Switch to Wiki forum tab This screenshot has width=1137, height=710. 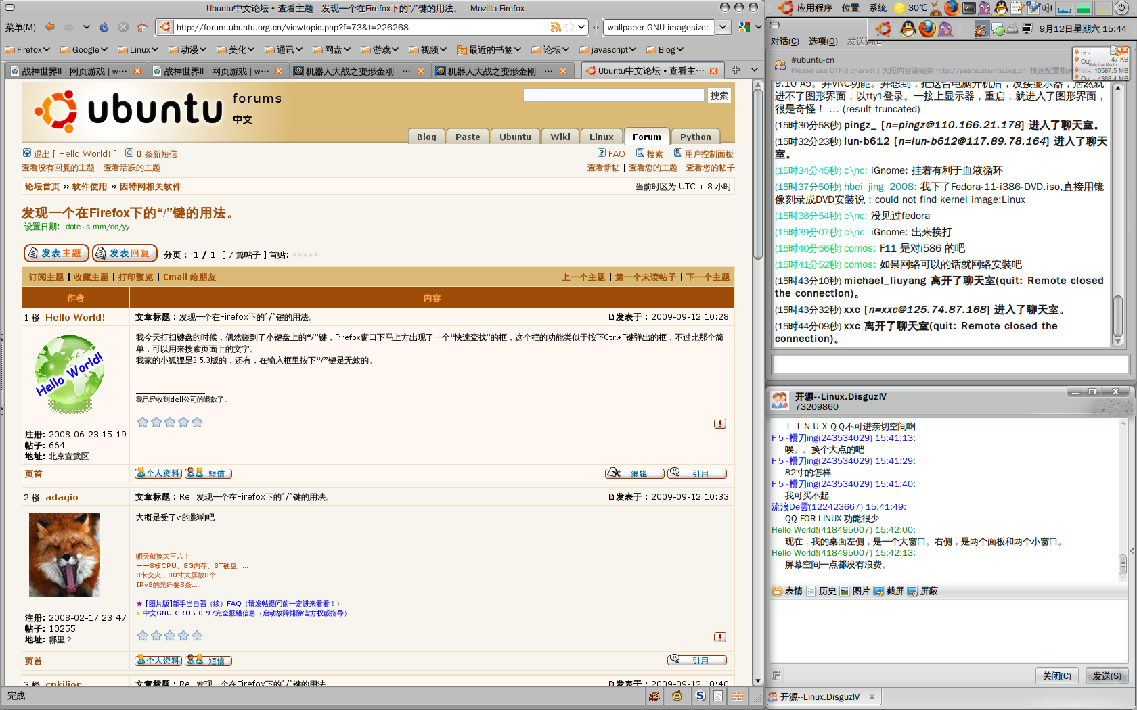[x=560, y=137]
